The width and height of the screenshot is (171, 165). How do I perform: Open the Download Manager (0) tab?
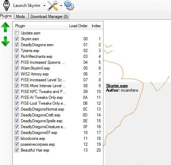(49, 17)
